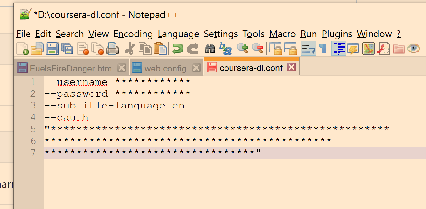Close the coursera-dl.conf tab
426x209 pixels.
[x=291, y=68]
